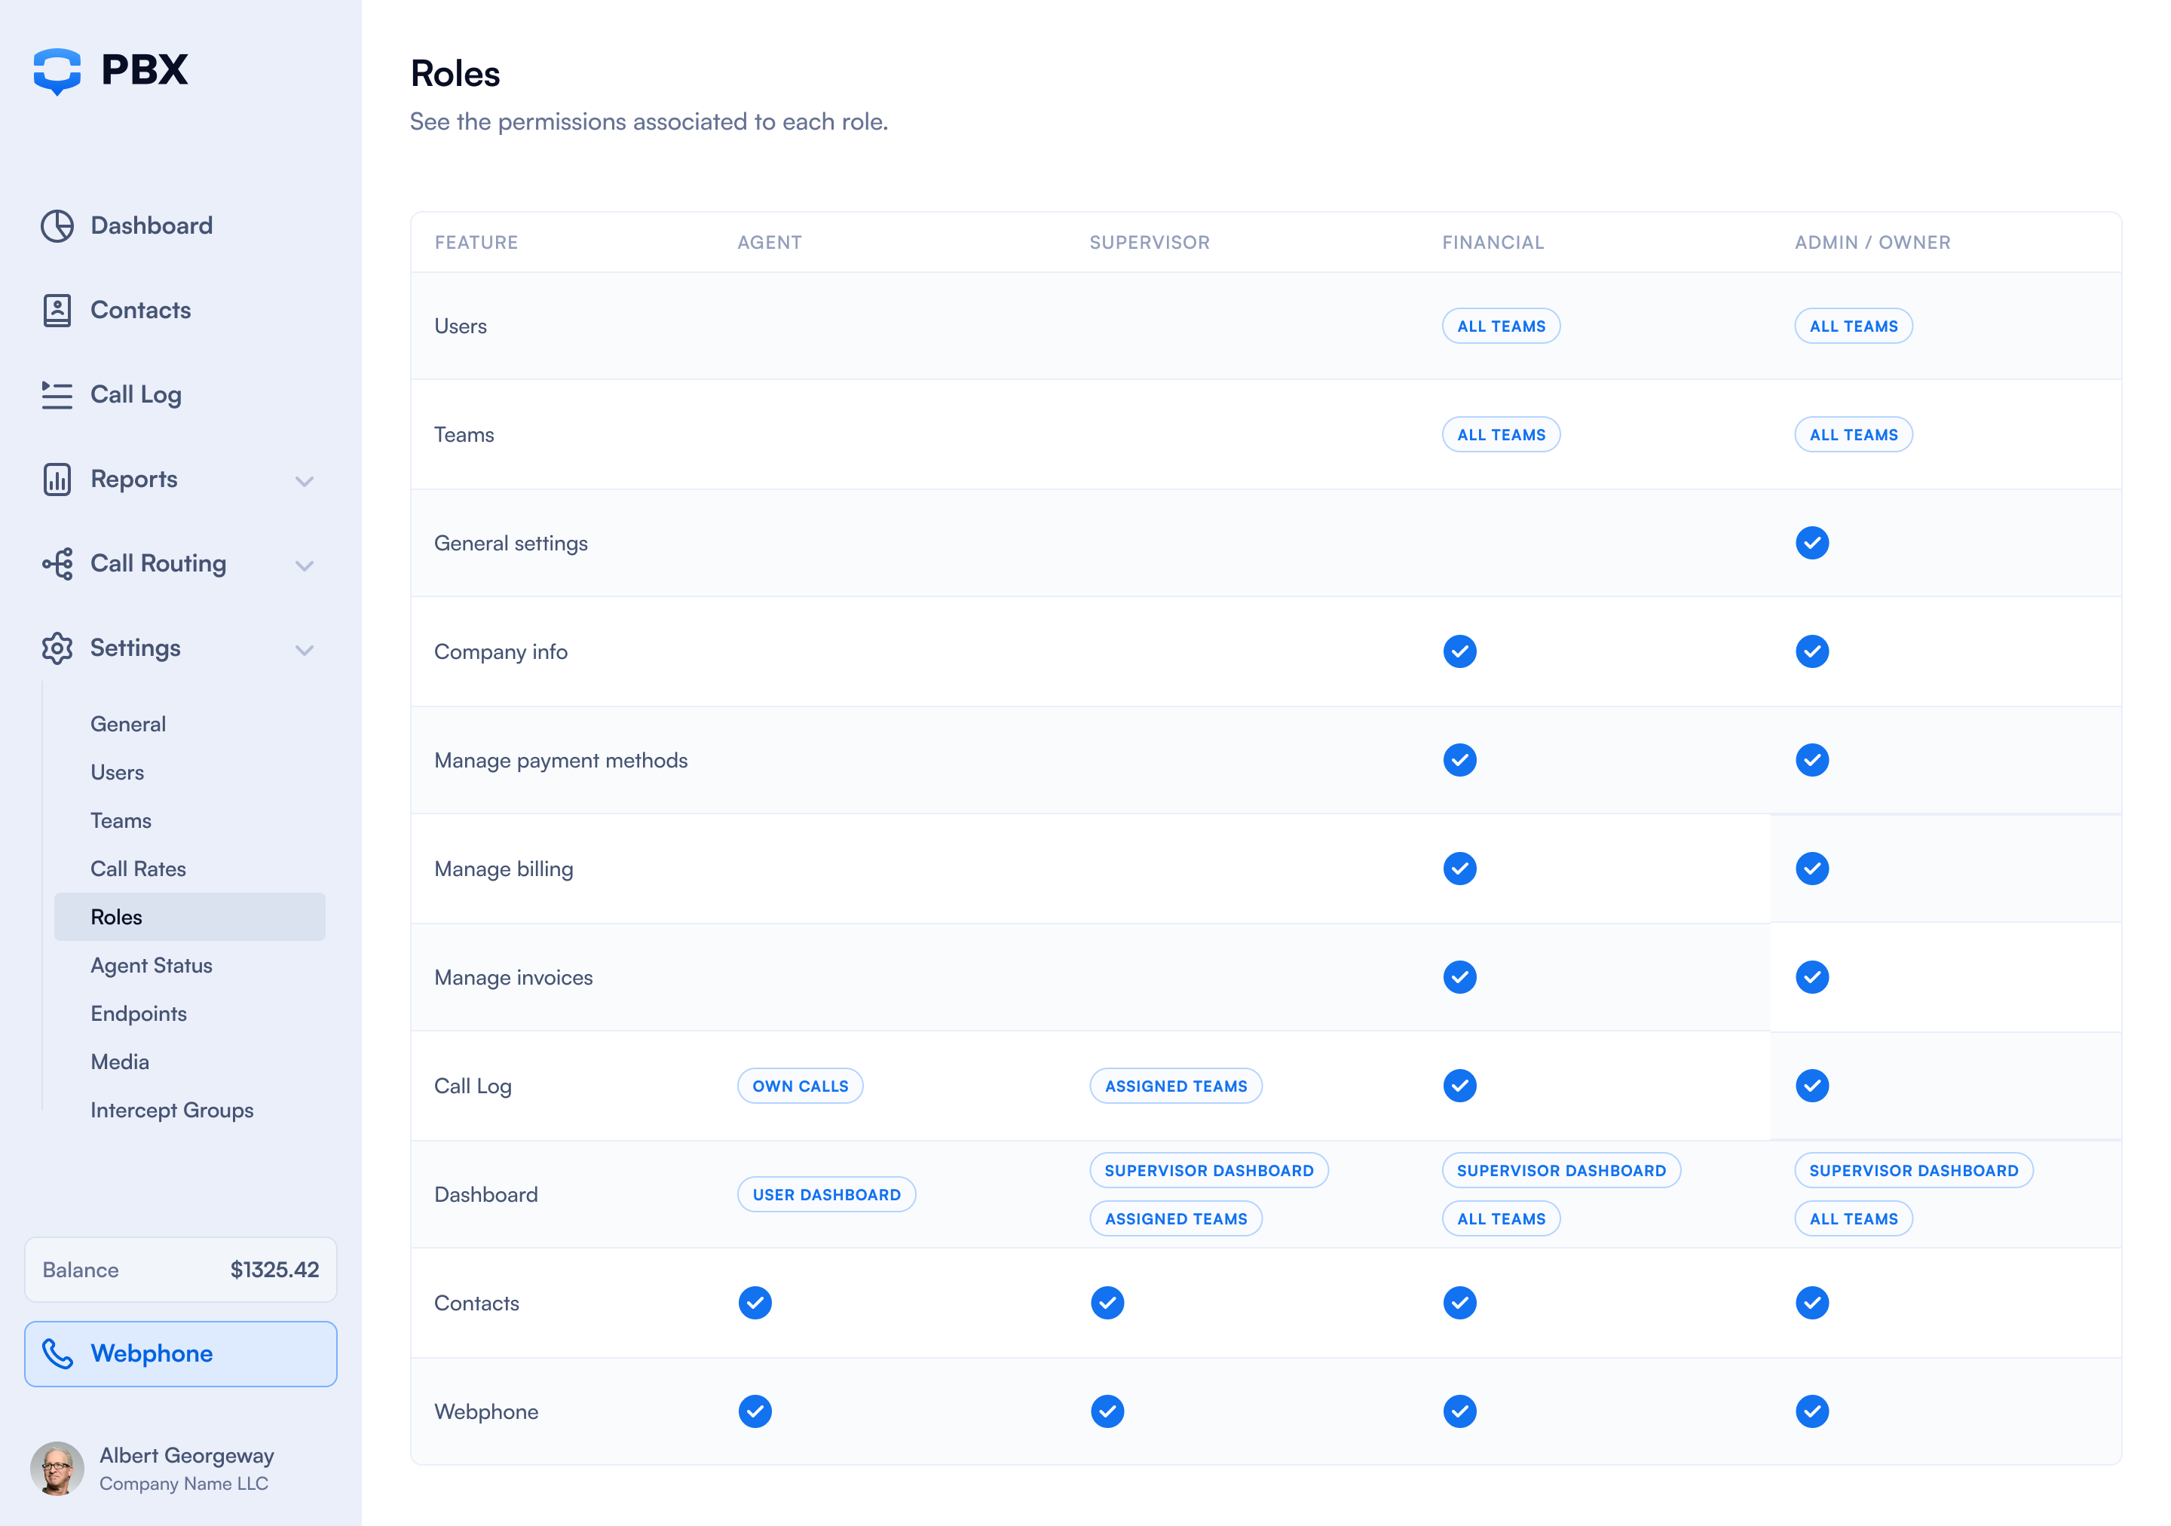2171x1526 pixels.
Task: Click the Own Calls badge
Action: pos(800,1086)
